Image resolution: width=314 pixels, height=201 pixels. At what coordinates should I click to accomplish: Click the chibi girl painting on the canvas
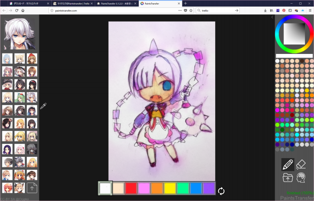click(162, 101)
